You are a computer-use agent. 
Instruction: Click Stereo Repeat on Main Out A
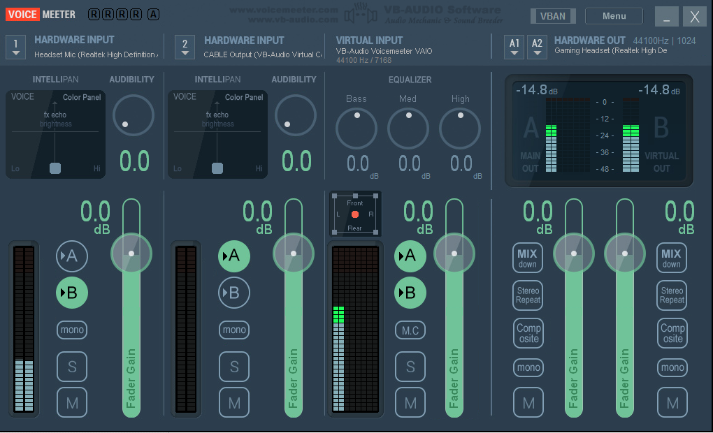[x=528, y=295]
